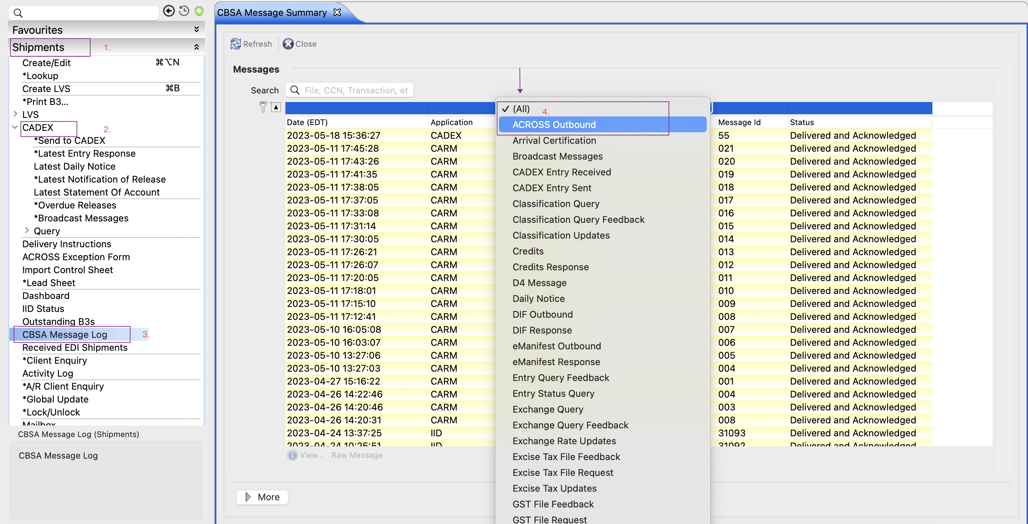1028x524 pixels.
Task: Select Credits Response option
Action: [550, 267]
